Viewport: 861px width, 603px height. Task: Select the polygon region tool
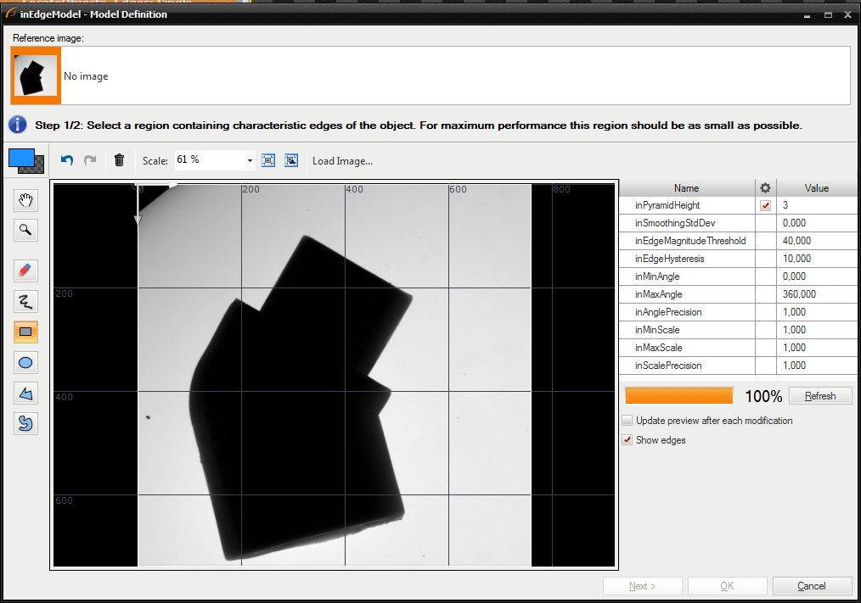25,394
